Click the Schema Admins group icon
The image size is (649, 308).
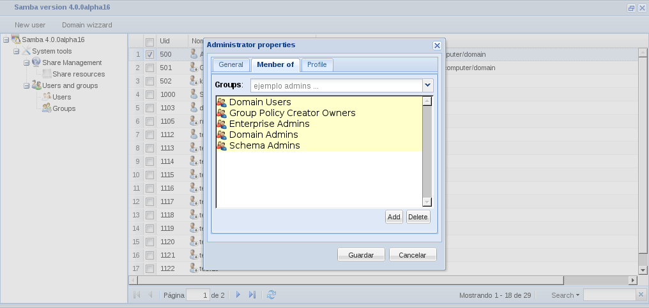click(222, 145)
